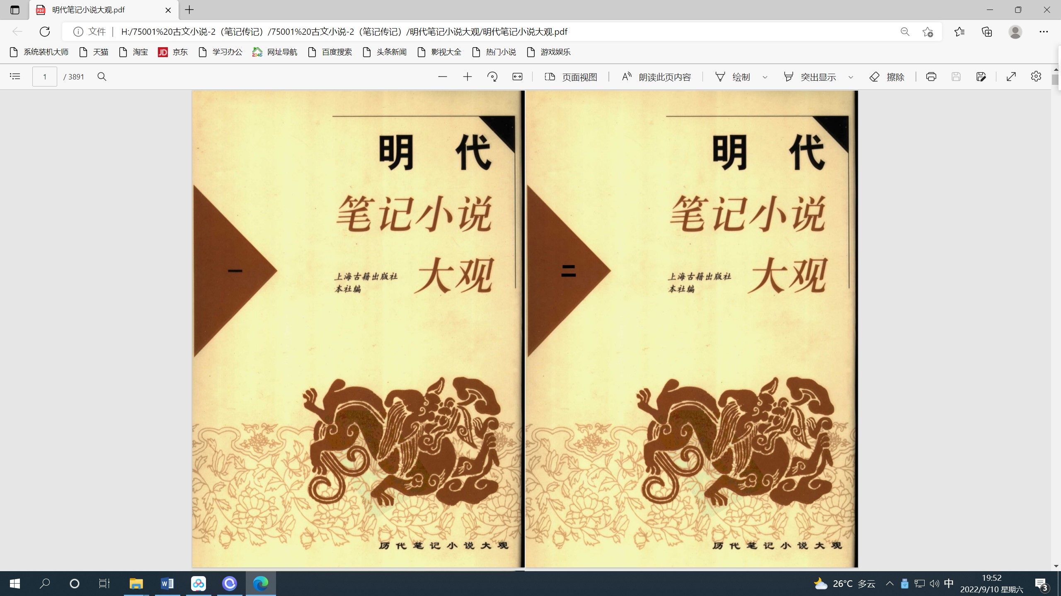Open the 头条新闻 bookmark

point(385,52)
